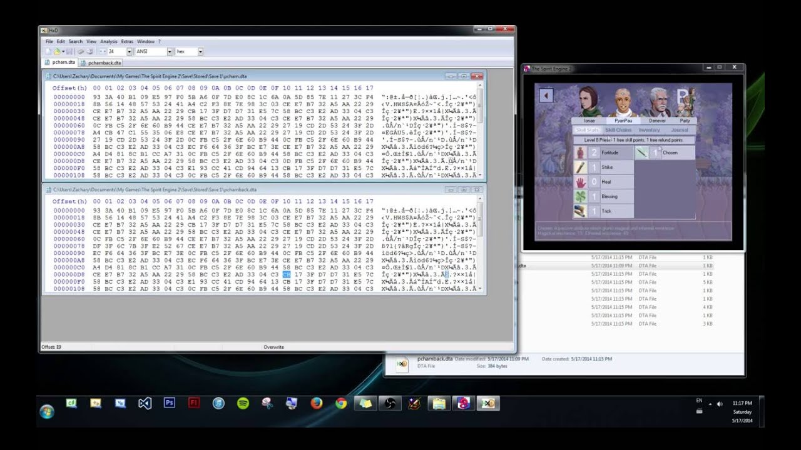This screenshot has width=801, height=450.
Task: Click the 11:17 PM clock in system tray
Action: click(x=743, y=404)
